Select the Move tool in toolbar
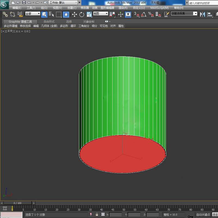This screenshot has height=218, width=218. [x=74, y=14]
